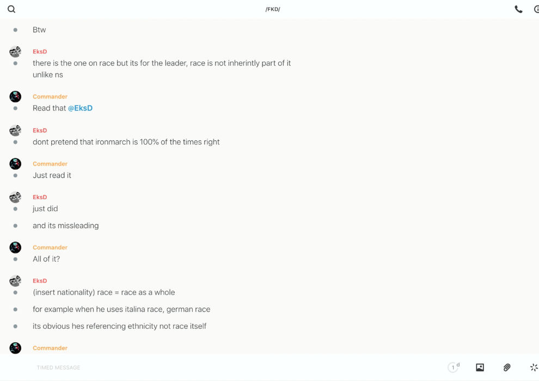Viewport: 539px width, 381px height.
Task: Open the @EksD mention link
Action: click(80, 108)
